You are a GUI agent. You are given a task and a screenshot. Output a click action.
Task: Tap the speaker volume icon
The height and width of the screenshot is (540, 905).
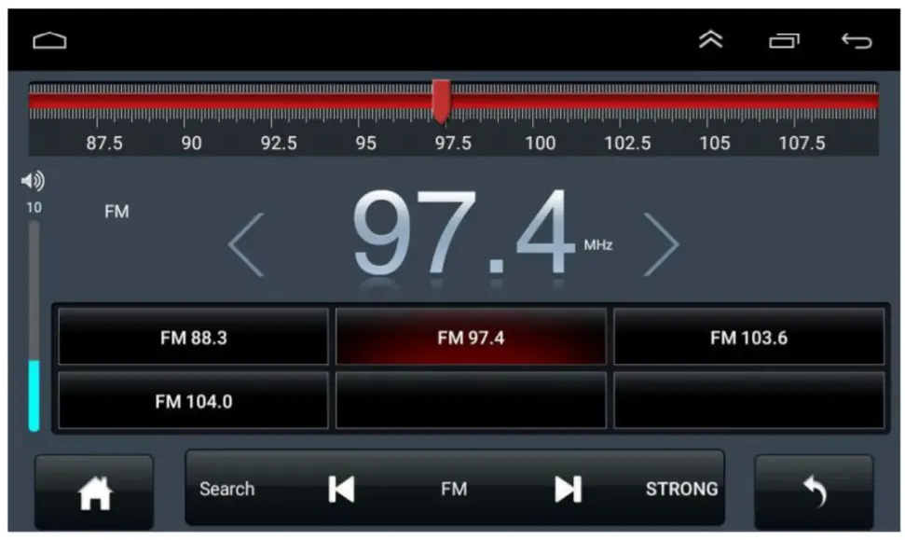(34, 180)
